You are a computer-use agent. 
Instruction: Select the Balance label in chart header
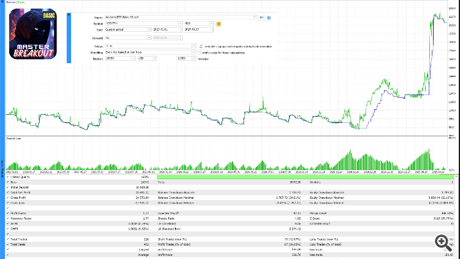tap(10, 2)
